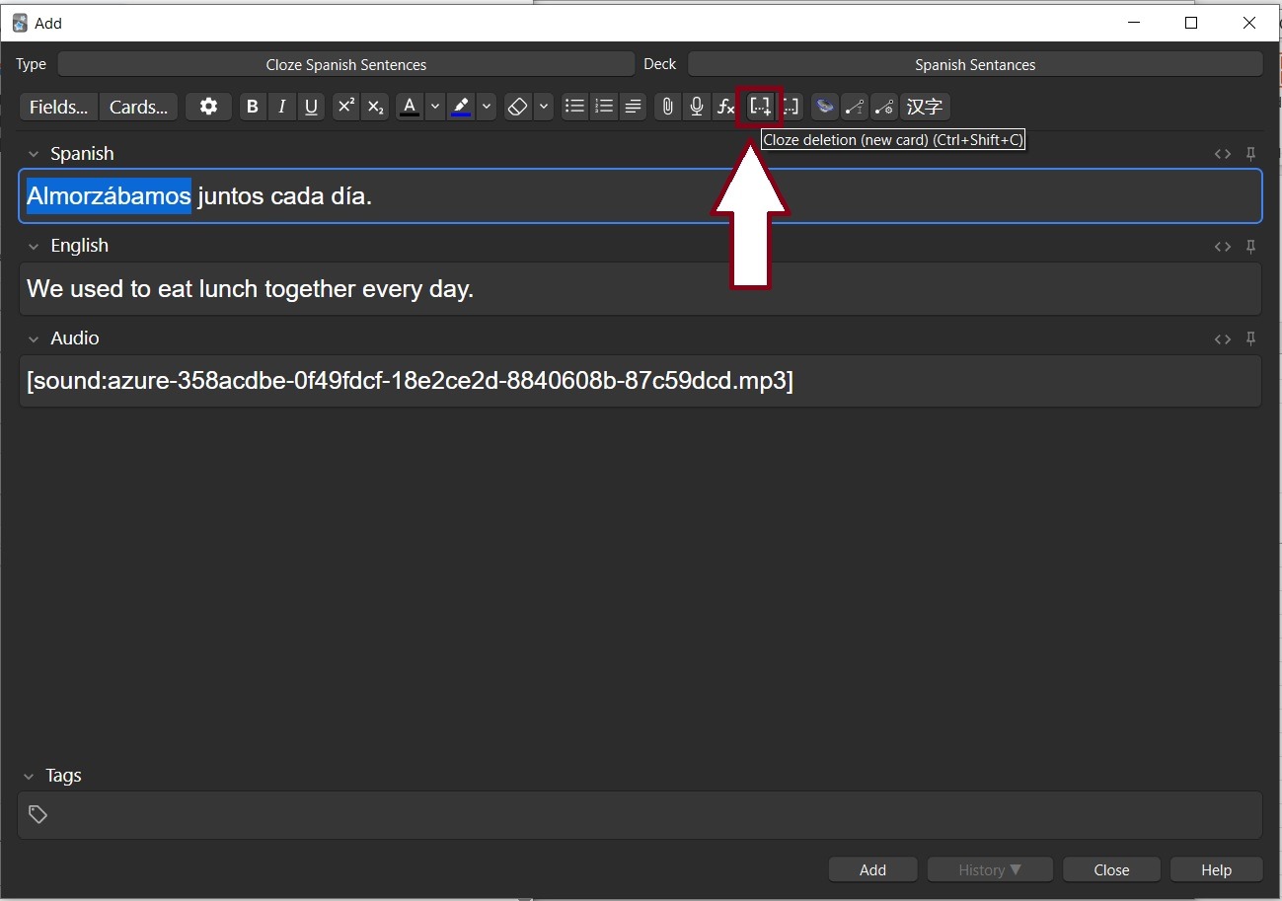Collapse the English field
The image size is (1282, 901).
point(34,246)
